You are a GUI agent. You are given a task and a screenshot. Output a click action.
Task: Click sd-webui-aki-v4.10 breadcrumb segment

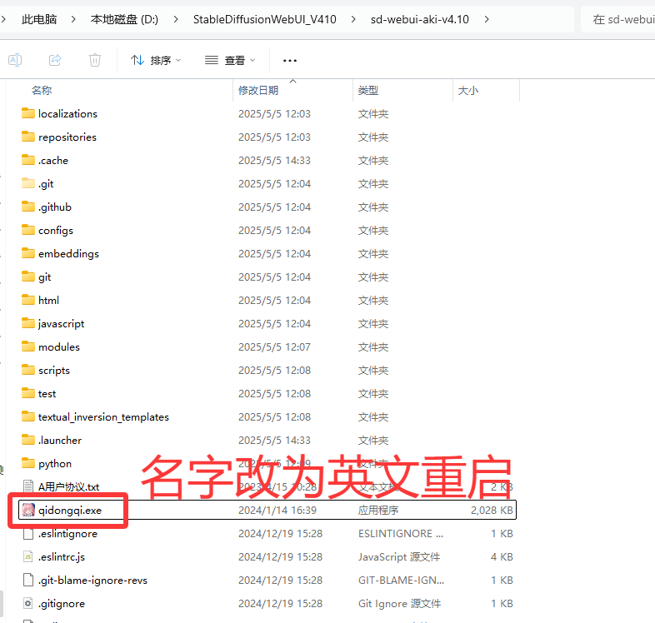click(x=419, y=19)
